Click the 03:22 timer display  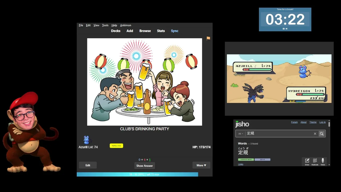285,19
